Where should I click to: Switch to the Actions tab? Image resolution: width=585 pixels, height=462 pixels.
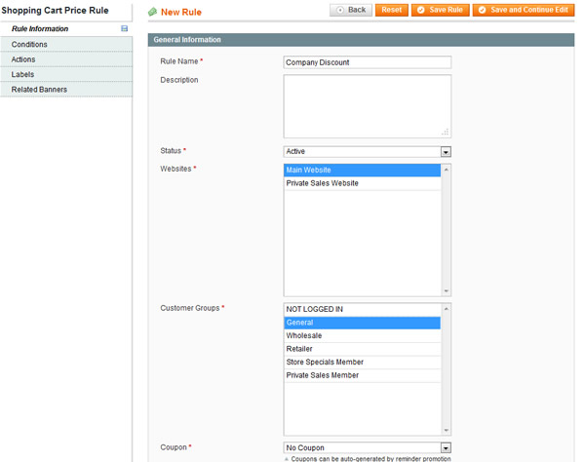66,59
